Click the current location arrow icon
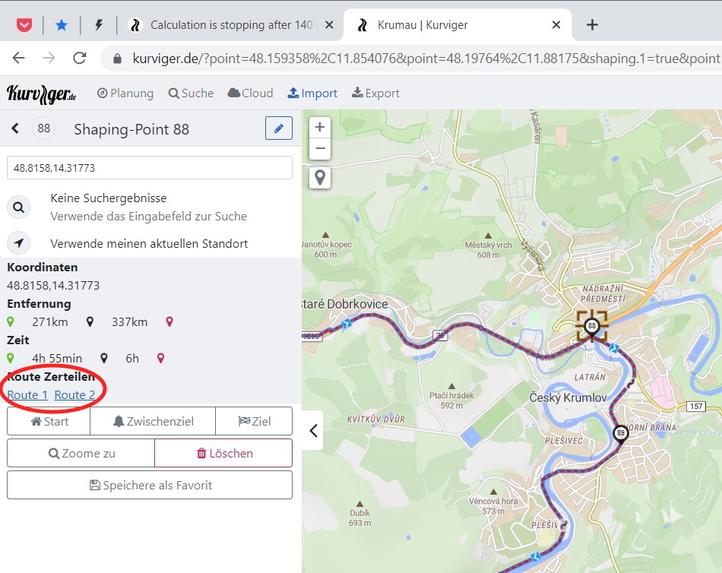Screen dimensions: 722x573 18,243
